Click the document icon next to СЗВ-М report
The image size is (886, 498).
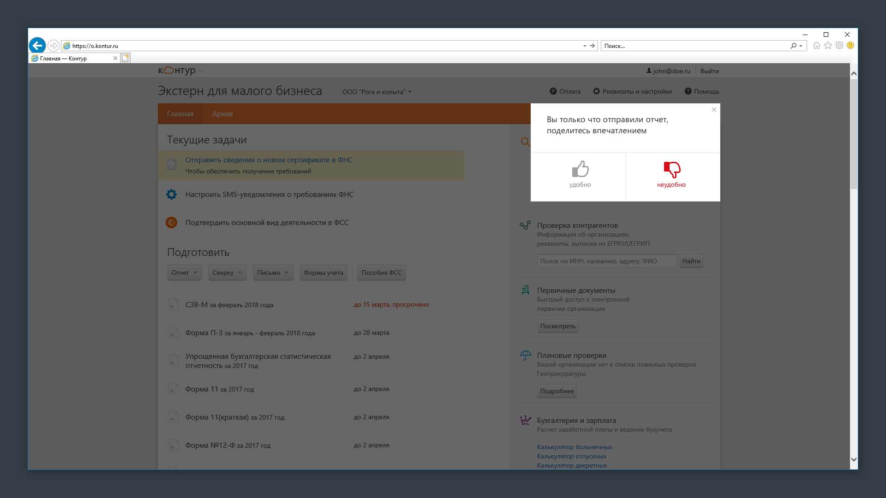(x=173, y=305)
